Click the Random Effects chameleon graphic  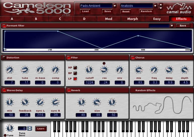point(162,105)
